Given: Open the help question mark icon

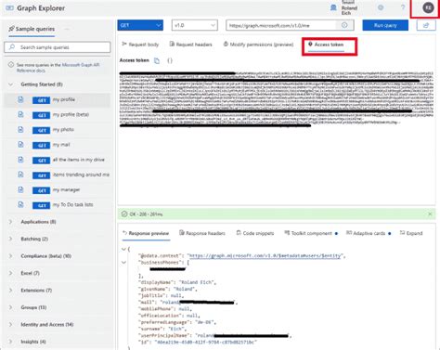Looking at the screenshot, I should point(403,7).
